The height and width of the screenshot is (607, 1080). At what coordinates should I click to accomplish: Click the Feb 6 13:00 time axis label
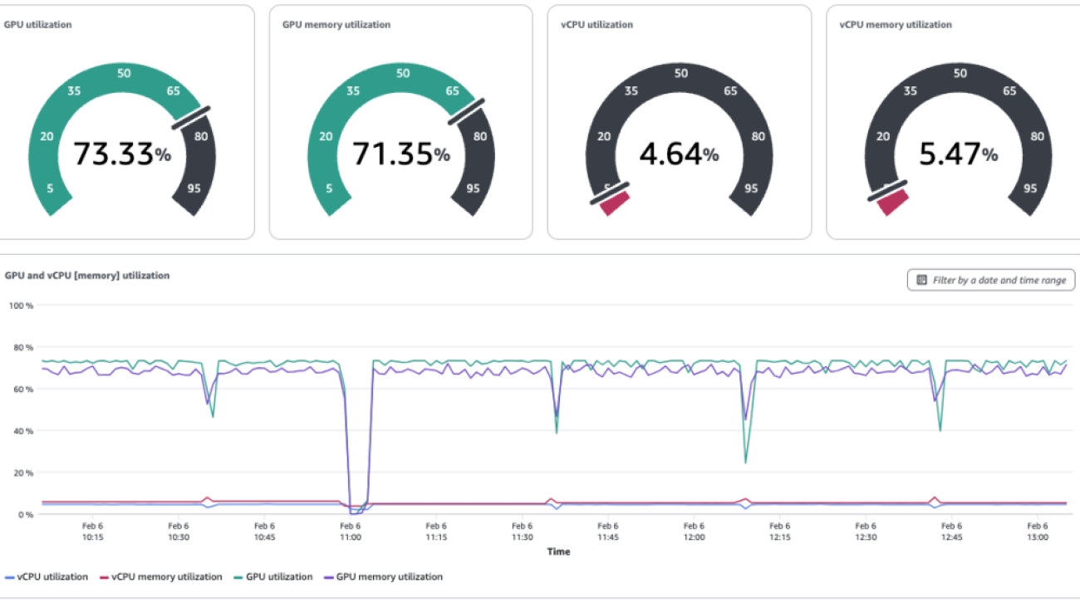point(1037,531)
